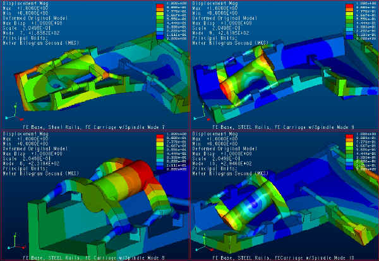The height and width of the screenshot is (261, 379).
Task: Click 'Meter Kilogram Second (MKS)' in the Mode 7 view
Action: coord(41,43)
